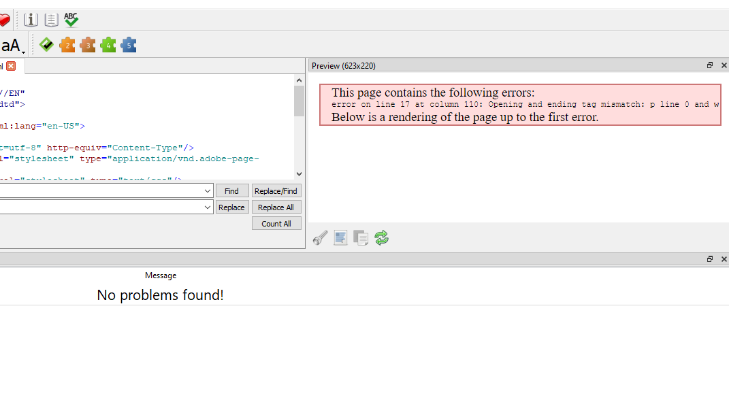Select the 'No problems found!' message

pyautogui.click(x=161, y=295)
